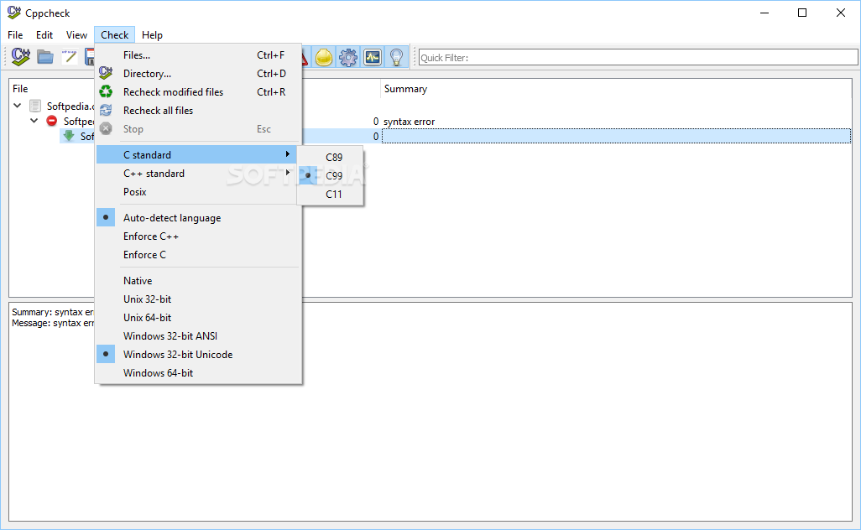Image resolution: width=861 pixels, height=530 pixels.
Task: Open the File menu
Action: (15, 35)
